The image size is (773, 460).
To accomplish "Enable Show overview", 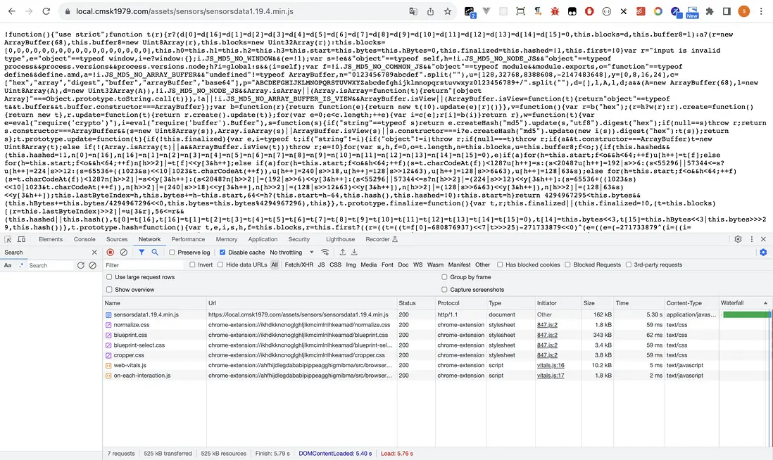I will point(109,290).
